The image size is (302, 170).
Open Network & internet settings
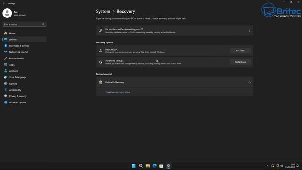[x=24, y=52]
